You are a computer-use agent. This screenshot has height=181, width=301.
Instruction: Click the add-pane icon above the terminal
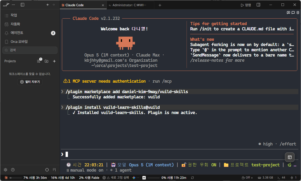pyautogui.click(x=288, y=13)
